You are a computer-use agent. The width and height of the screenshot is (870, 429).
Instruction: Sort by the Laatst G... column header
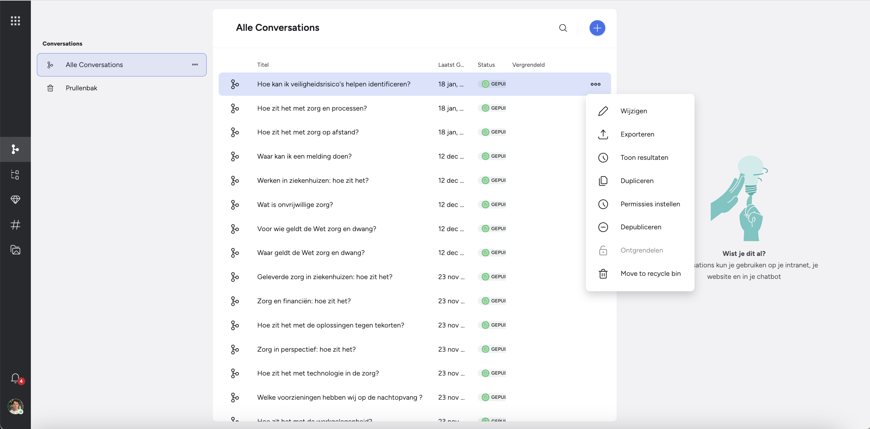[451, 65]
